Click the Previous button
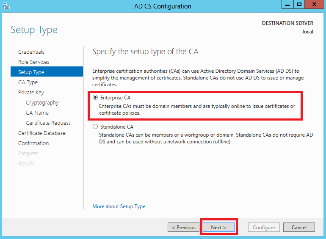Image resolution: width=326 pixels, height=239 pixels. pos(184,227)
